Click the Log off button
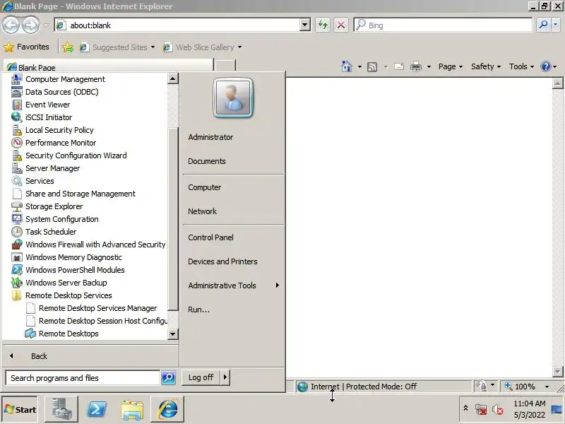The image size is (565, 424). tap(201, 377)
